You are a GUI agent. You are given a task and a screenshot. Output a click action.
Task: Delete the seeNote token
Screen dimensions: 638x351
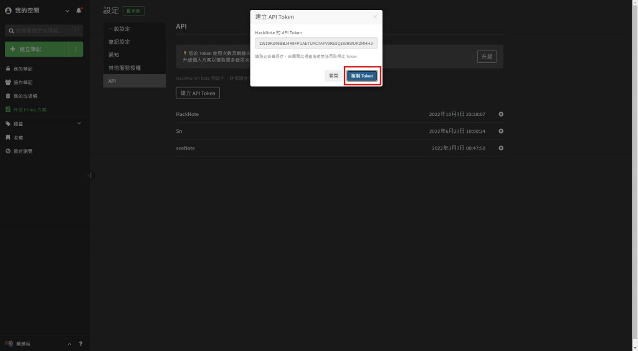501,148
